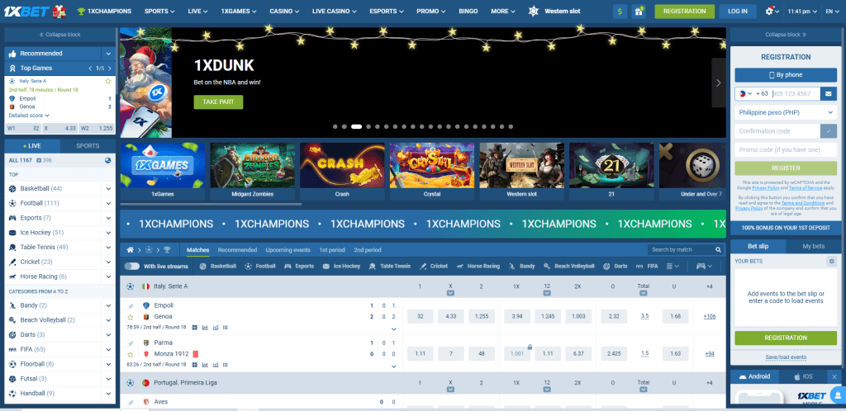Filter matches by Horse Racing
Screen dimensions: 846x411
478,266
